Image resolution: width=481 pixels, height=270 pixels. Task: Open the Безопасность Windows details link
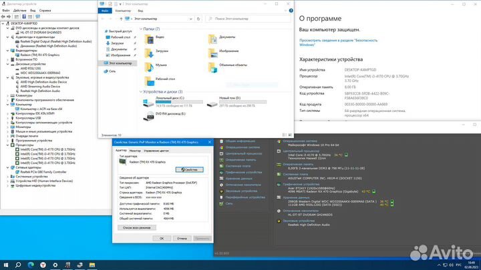(x=338, y=43)
